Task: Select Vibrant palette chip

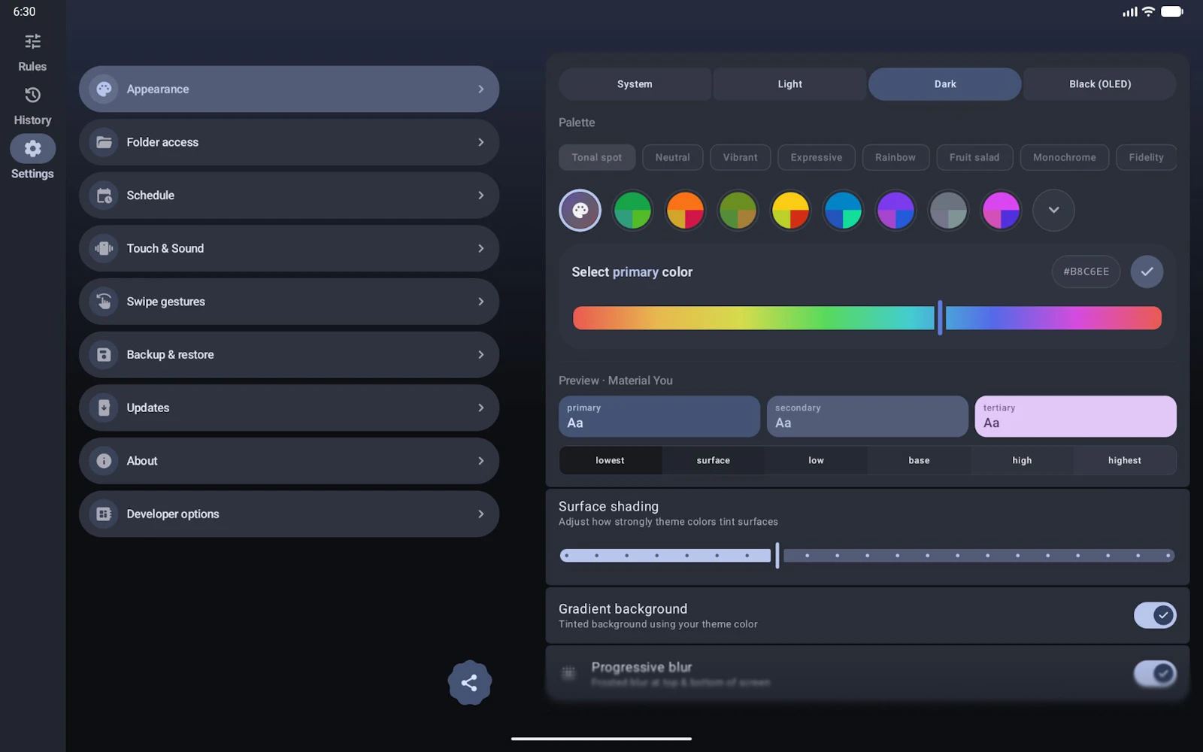Action: pos(741,157)
